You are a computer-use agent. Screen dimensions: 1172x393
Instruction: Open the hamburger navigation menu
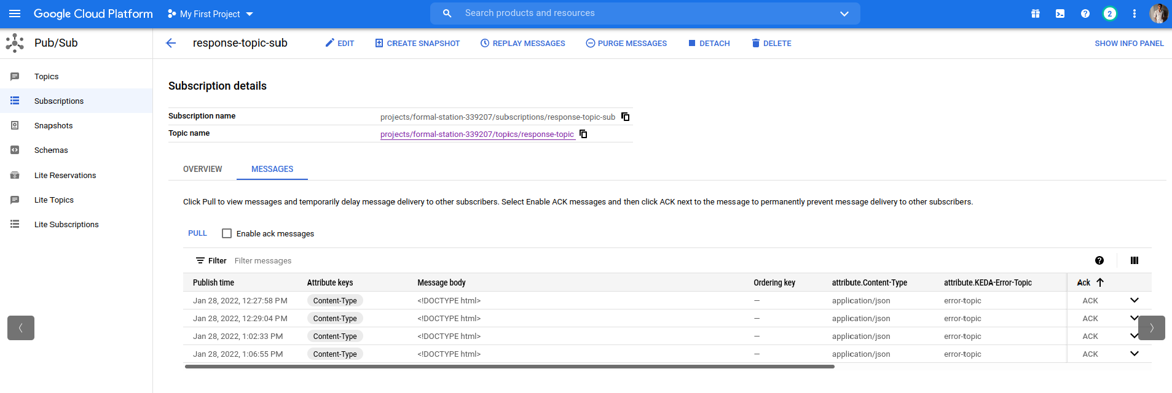(15, 14)
